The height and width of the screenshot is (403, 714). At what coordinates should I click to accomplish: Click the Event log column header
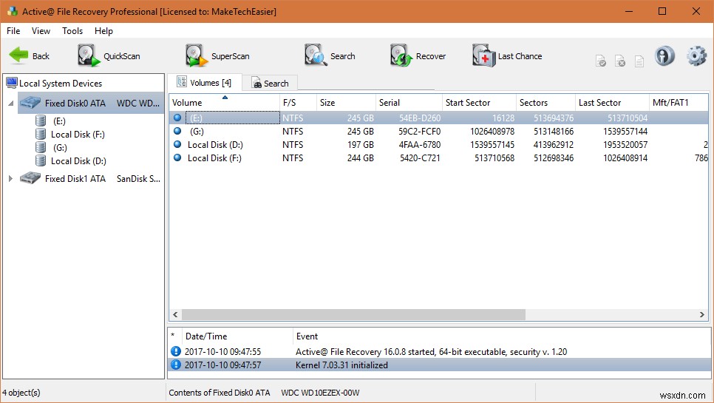click(501, 336)
